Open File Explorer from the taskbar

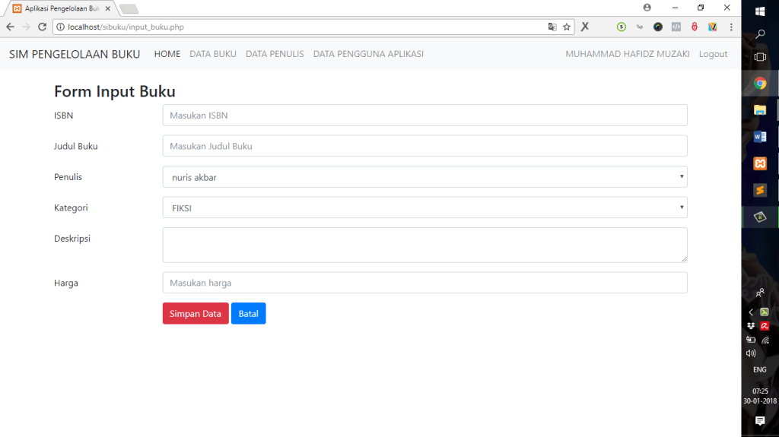pyautogui.click(x=760, y=110)
